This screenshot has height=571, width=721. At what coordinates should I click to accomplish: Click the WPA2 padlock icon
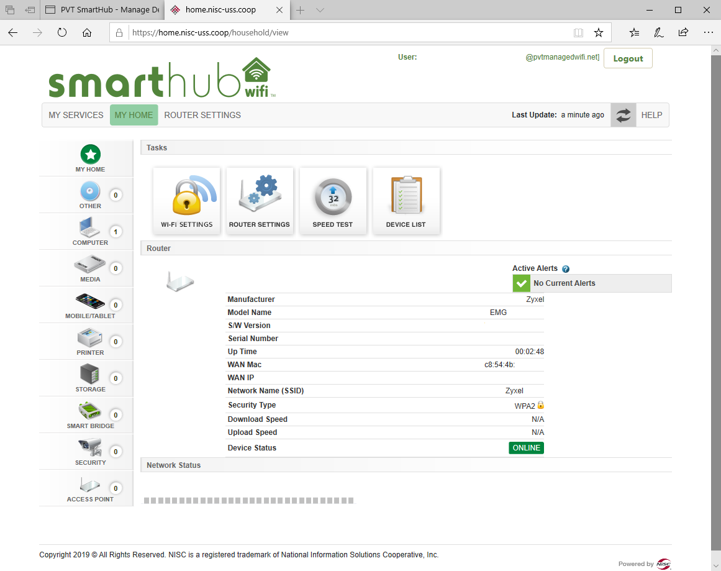point(541,405)
